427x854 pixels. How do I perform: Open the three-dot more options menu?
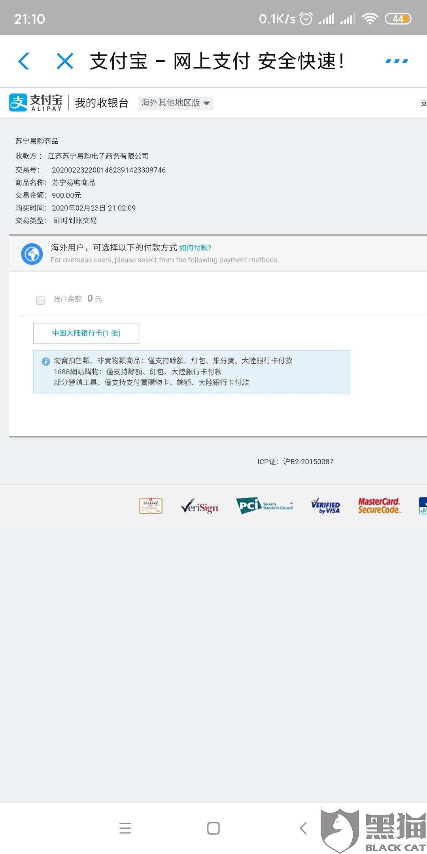397,61
